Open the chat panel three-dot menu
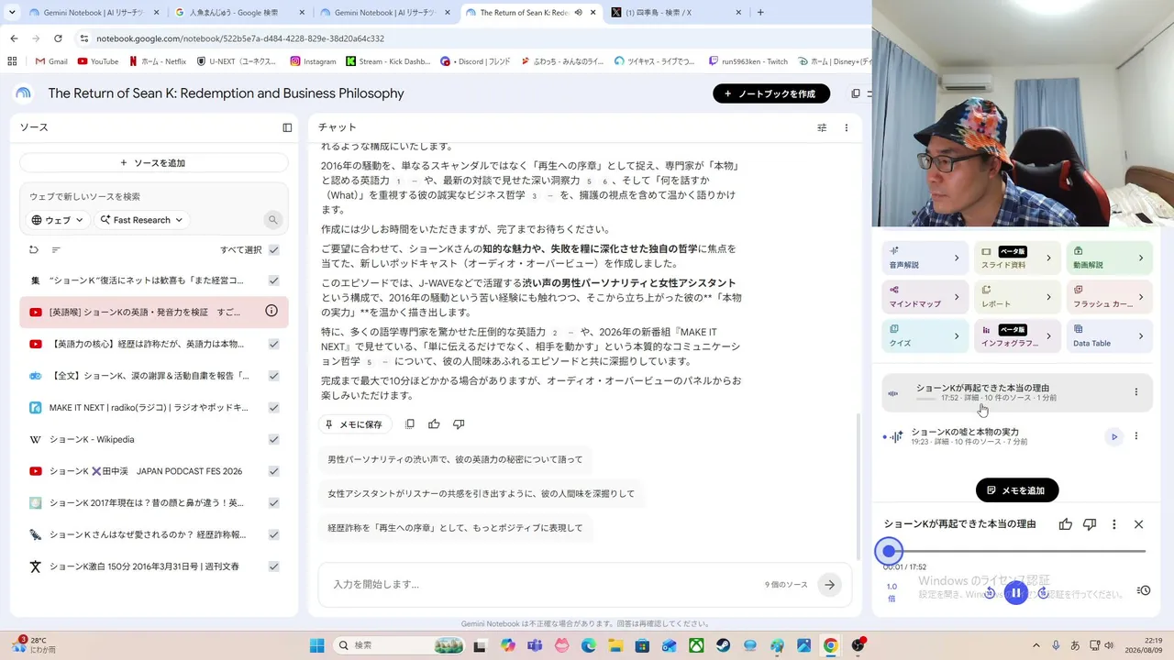Screen dimensions: 1174x660 [847, 127]
